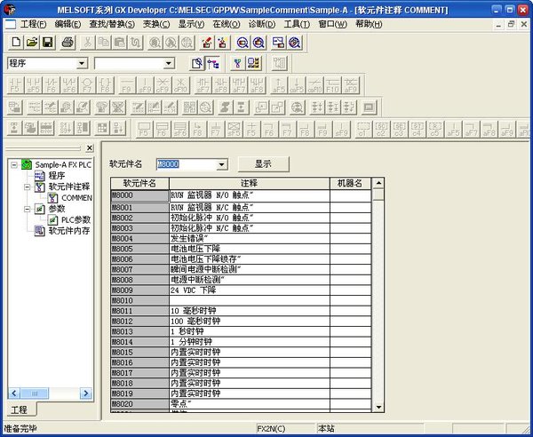Start monitor mode with first blue magnifier icon
This screenshot has height=437, width=533.
pos(243,43)
